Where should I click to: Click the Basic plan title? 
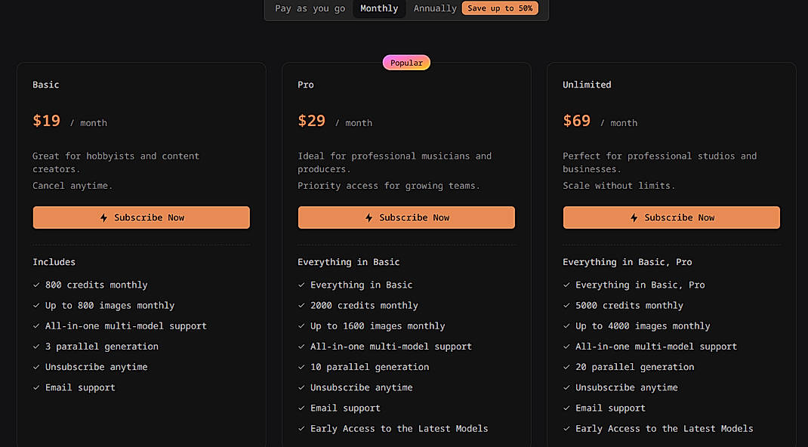pyautogui.click(x=46, y=85)
